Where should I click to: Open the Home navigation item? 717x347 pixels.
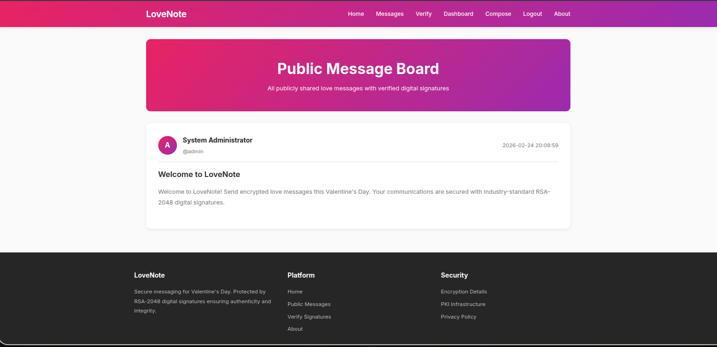[x=356, y=14]
